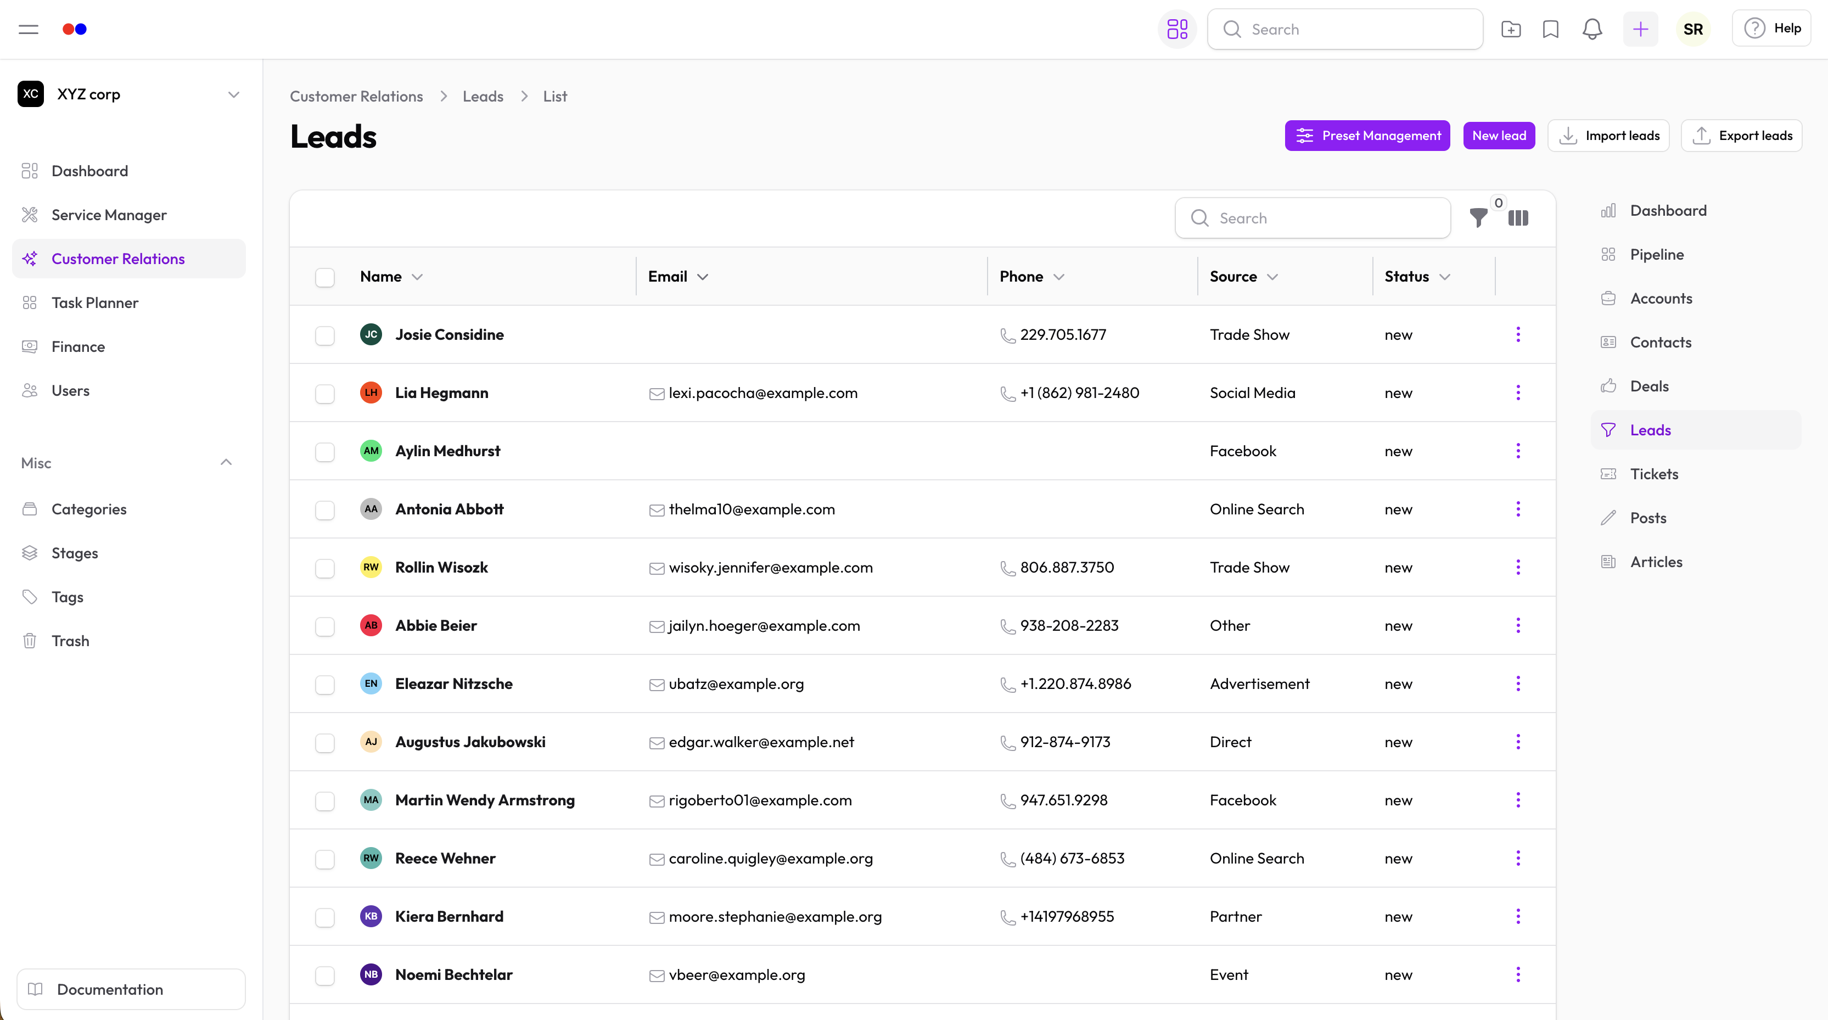1828x1020 pixels.
Task: Click Import leads button
Action: tap(1608, 136)
